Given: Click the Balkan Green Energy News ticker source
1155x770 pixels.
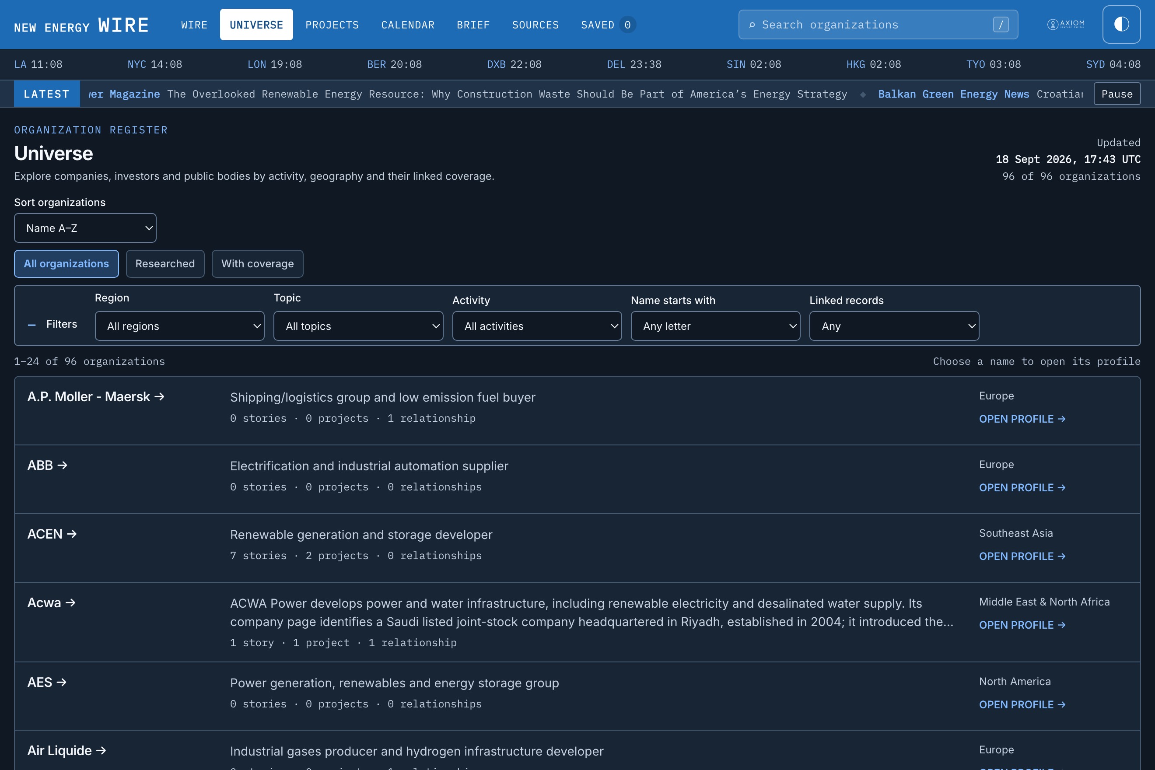Looking at the screenshot, I should tap(953, 94).
